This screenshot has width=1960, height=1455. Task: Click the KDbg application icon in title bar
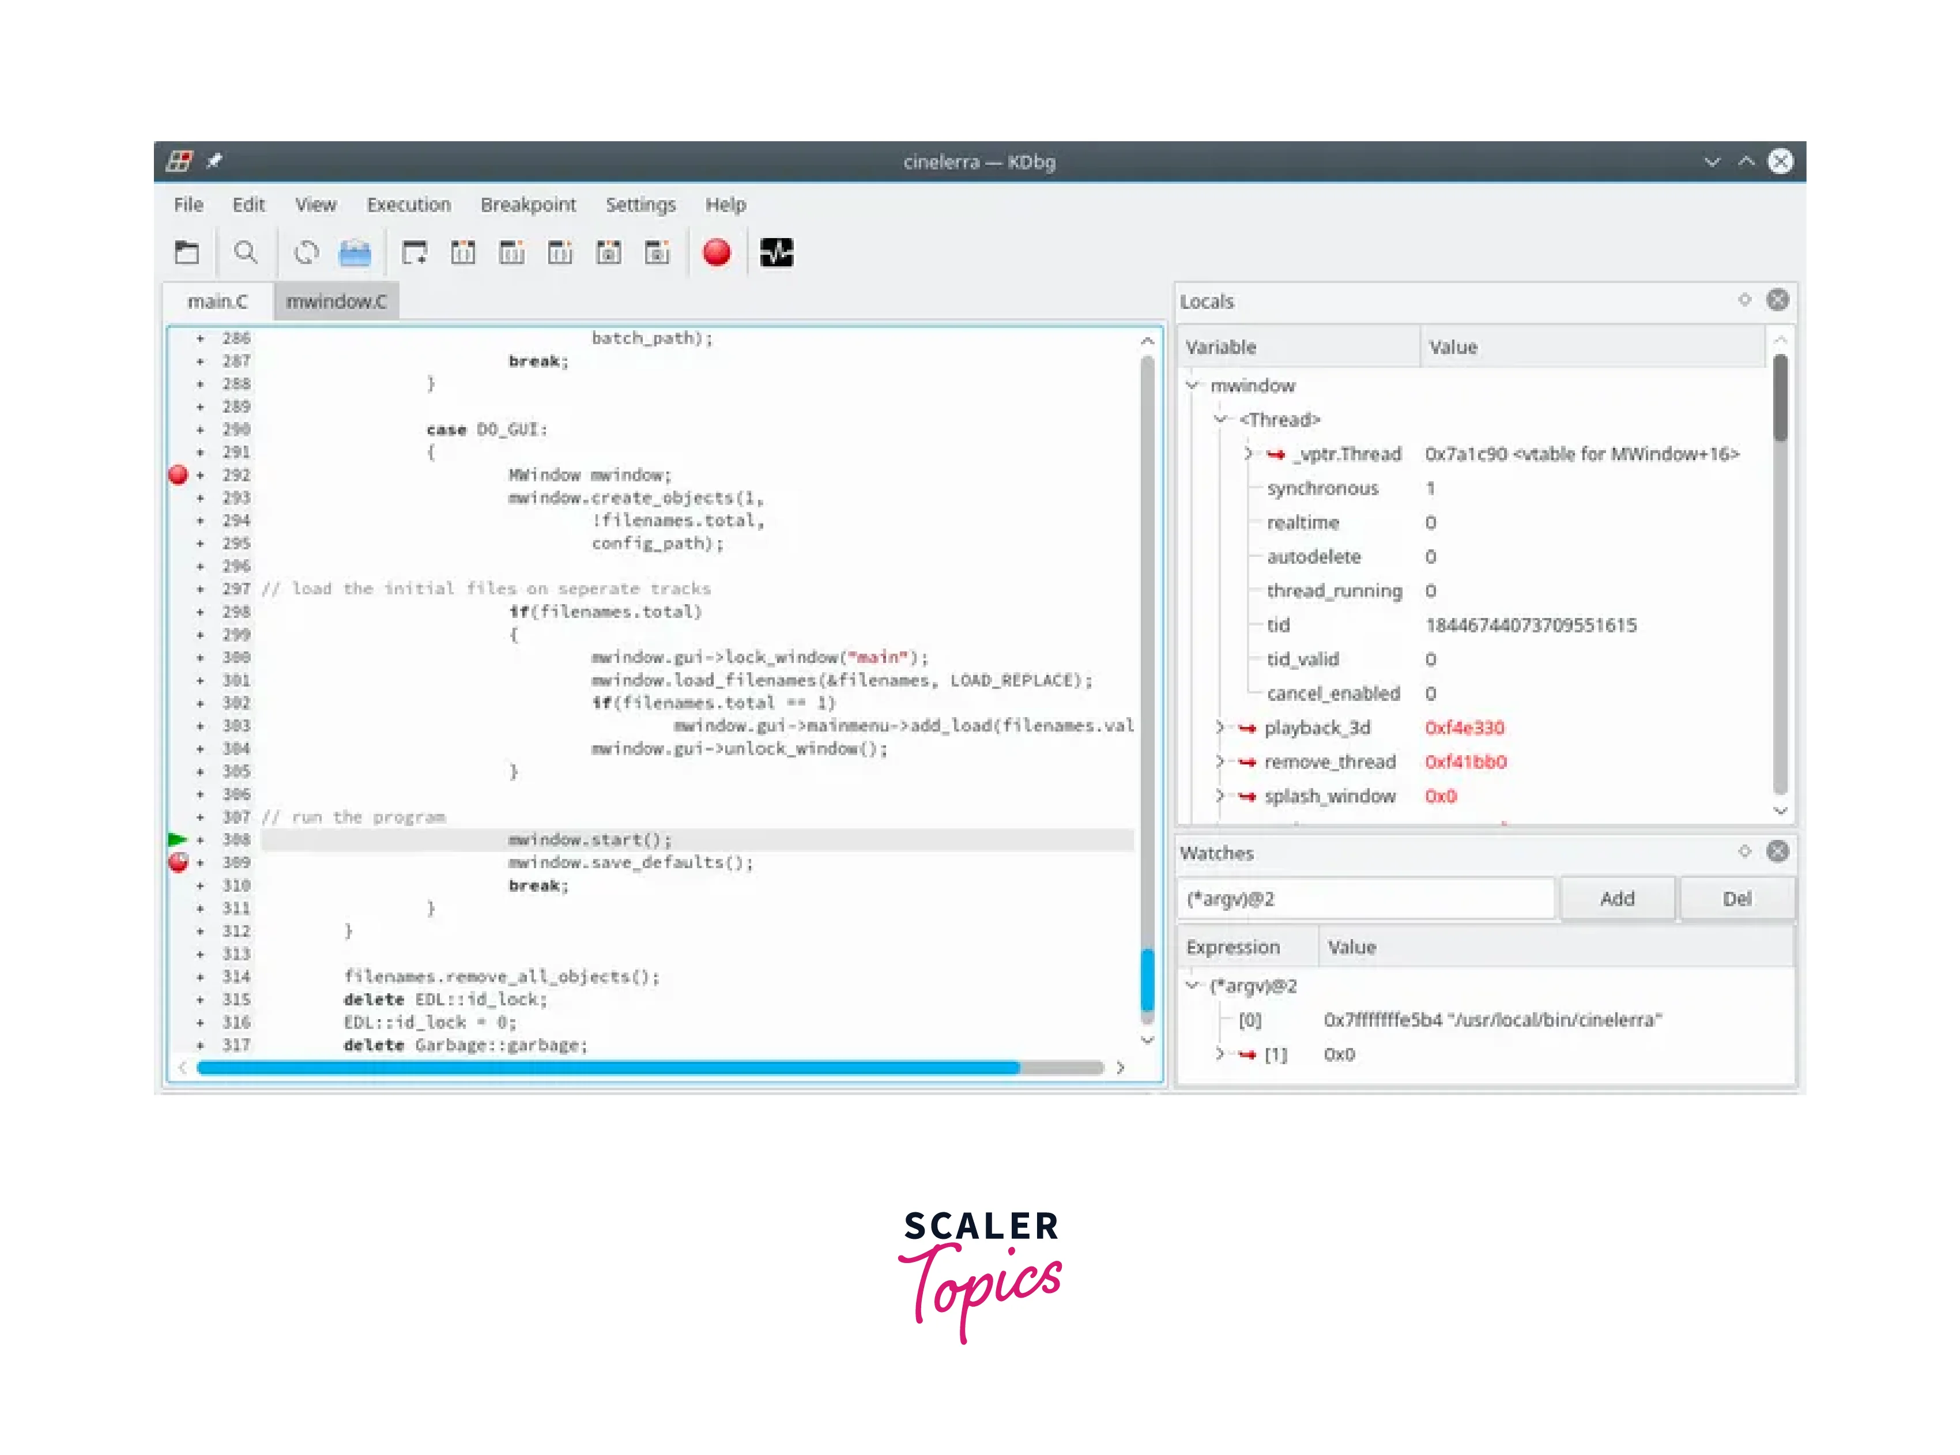click(x=179, y=161)
